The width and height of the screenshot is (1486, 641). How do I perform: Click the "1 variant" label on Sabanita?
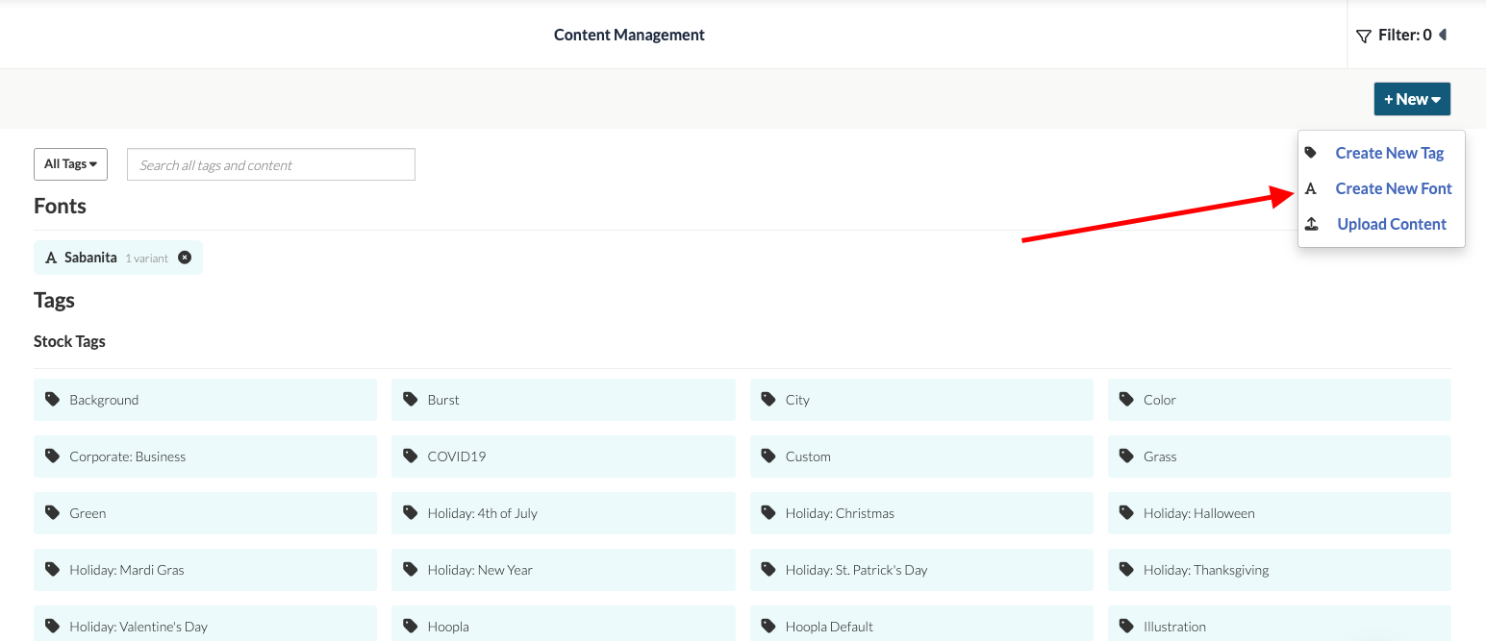147,259
